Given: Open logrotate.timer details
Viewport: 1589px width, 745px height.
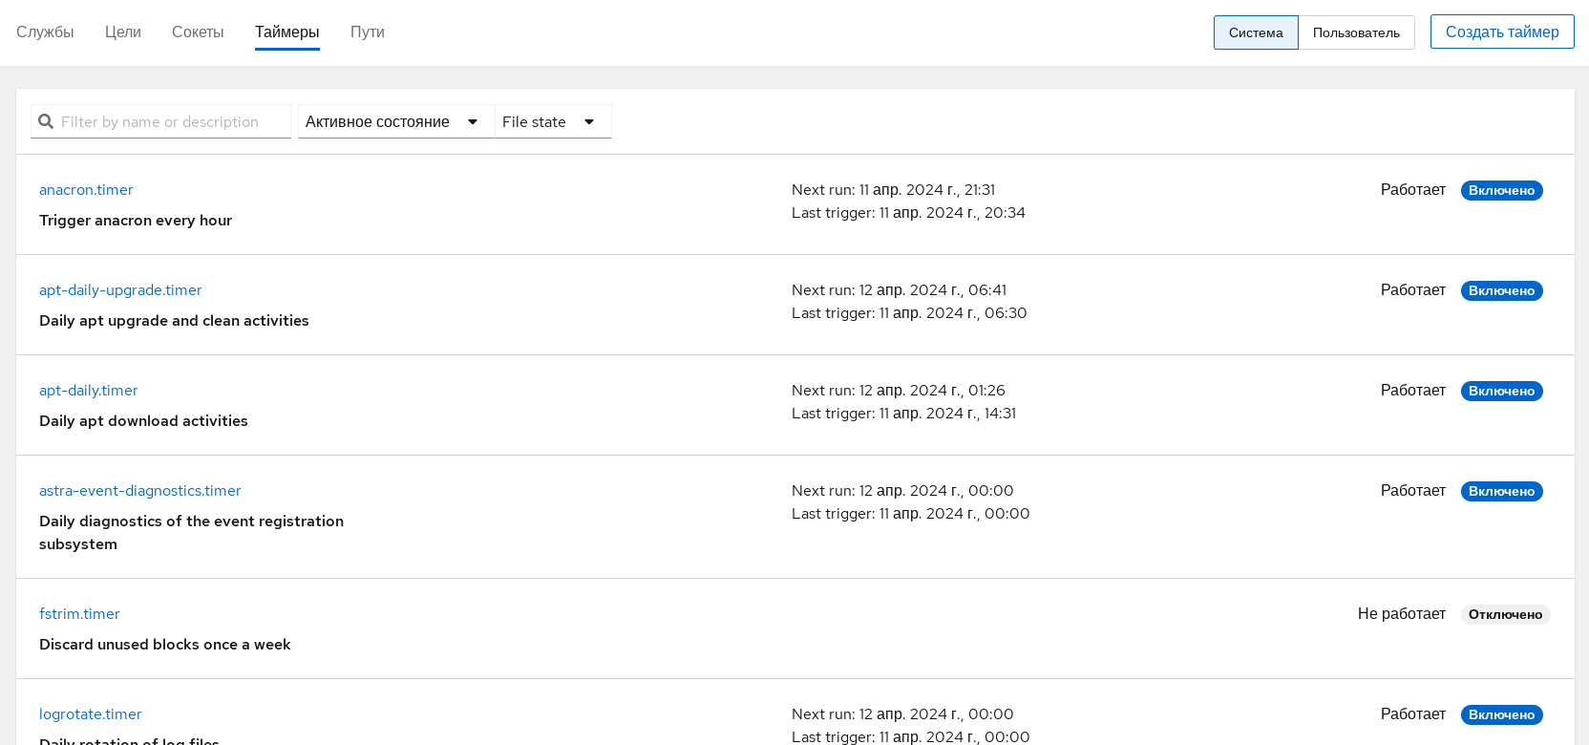Looking at the screenshot, I should [x=91, y=714].
